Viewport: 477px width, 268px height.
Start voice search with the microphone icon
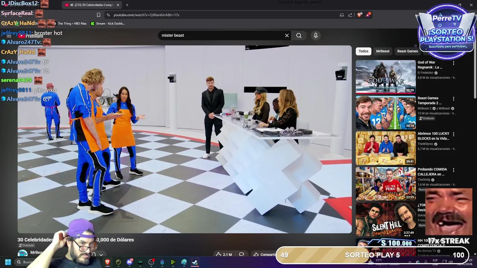click(316, 35)
